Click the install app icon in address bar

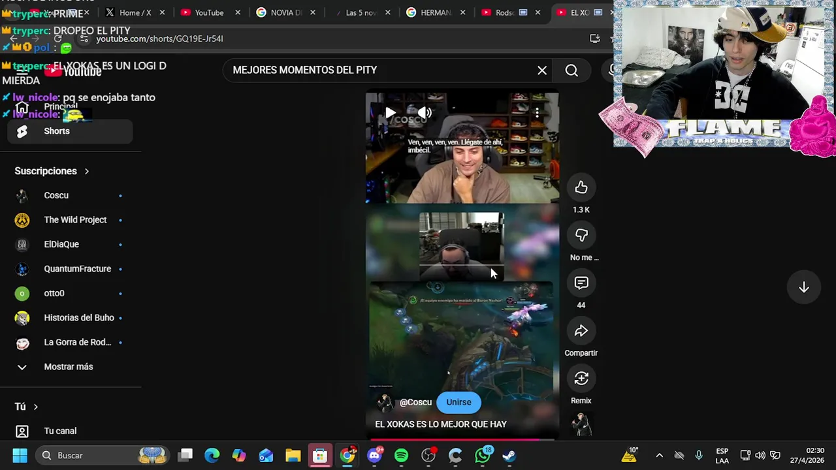pyautogui.click(x=594, y=39)
